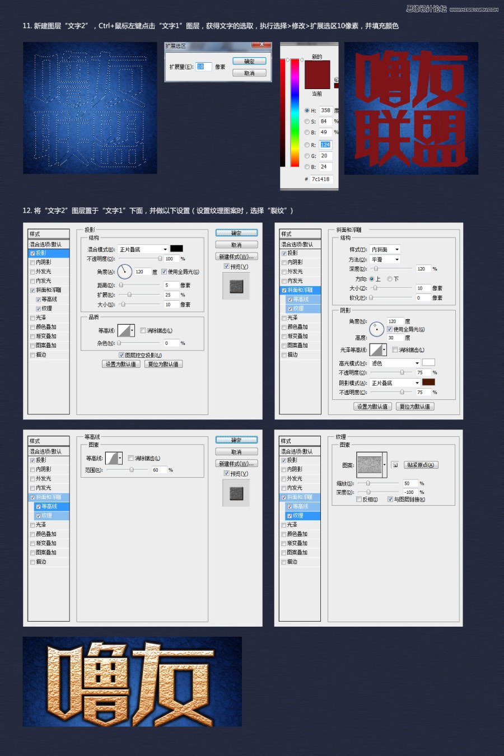The height and width of the screenshot is (756, 504).
Task: Click the contour thumbnail in Drop Shadow quality section
Action: point(124,329)
